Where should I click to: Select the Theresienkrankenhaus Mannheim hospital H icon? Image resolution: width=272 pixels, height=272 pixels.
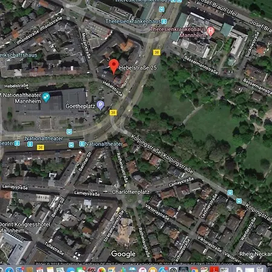tap(210, 31)
